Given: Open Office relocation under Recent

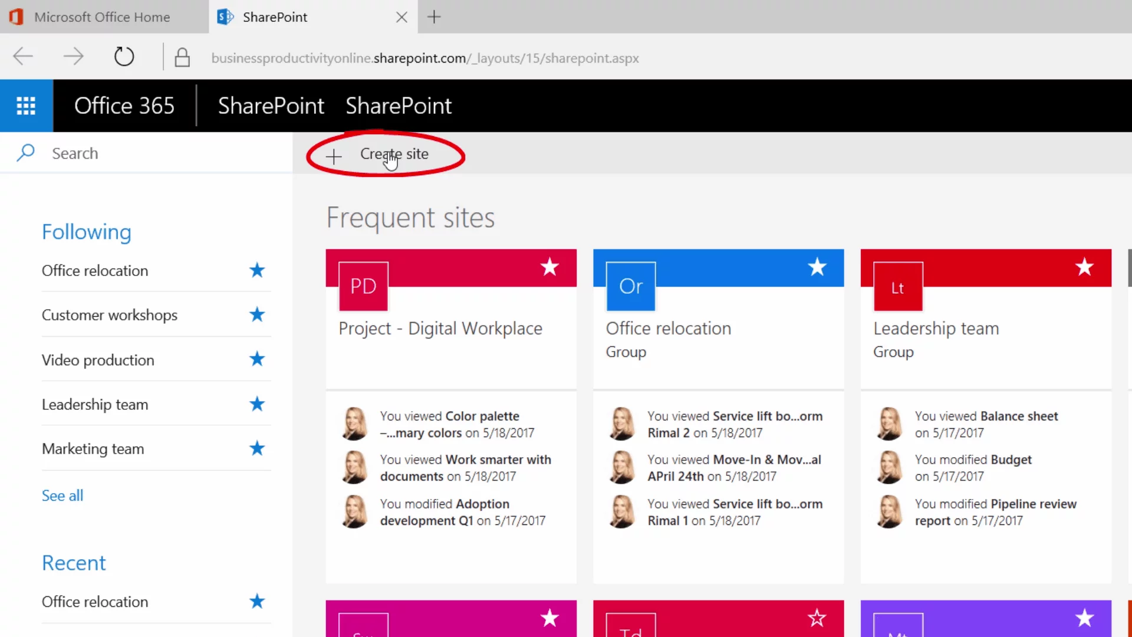Looking at the screenshot, I should click(95, 602).
